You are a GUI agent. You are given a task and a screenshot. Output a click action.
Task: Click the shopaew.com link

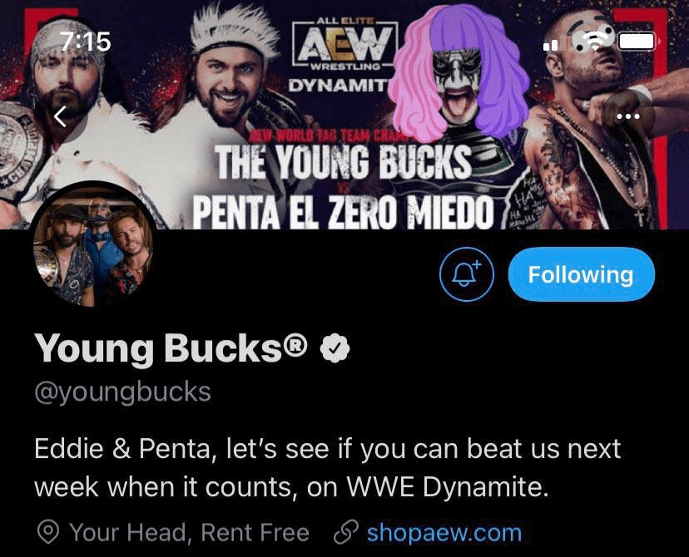coord(444,532)
